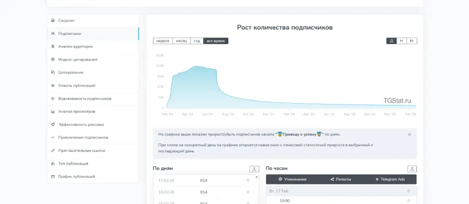The height and width of the screenshot is (204, 469).
Task: Dismiss the info notice with X
Action: point(409,134)
